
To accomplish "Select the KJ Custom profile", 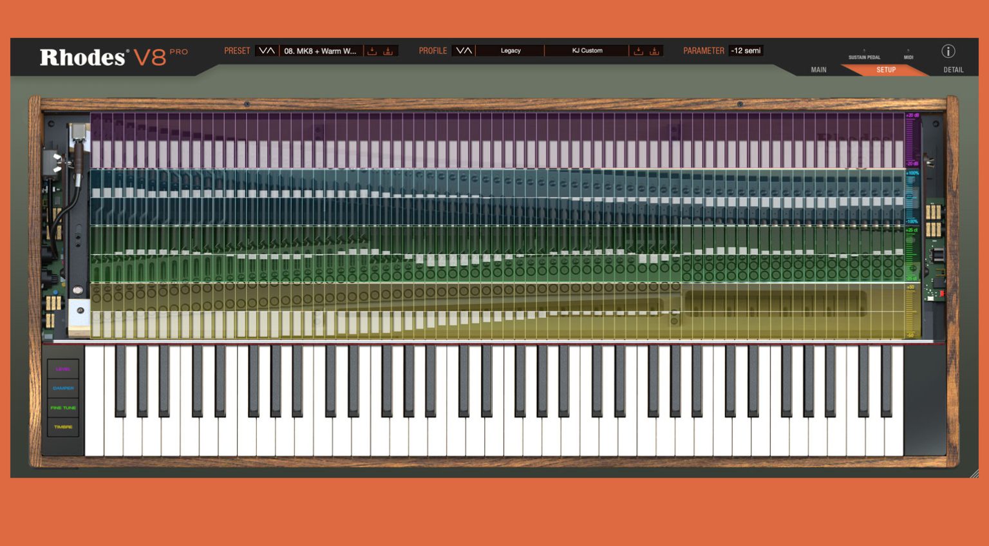I will 587,50.
